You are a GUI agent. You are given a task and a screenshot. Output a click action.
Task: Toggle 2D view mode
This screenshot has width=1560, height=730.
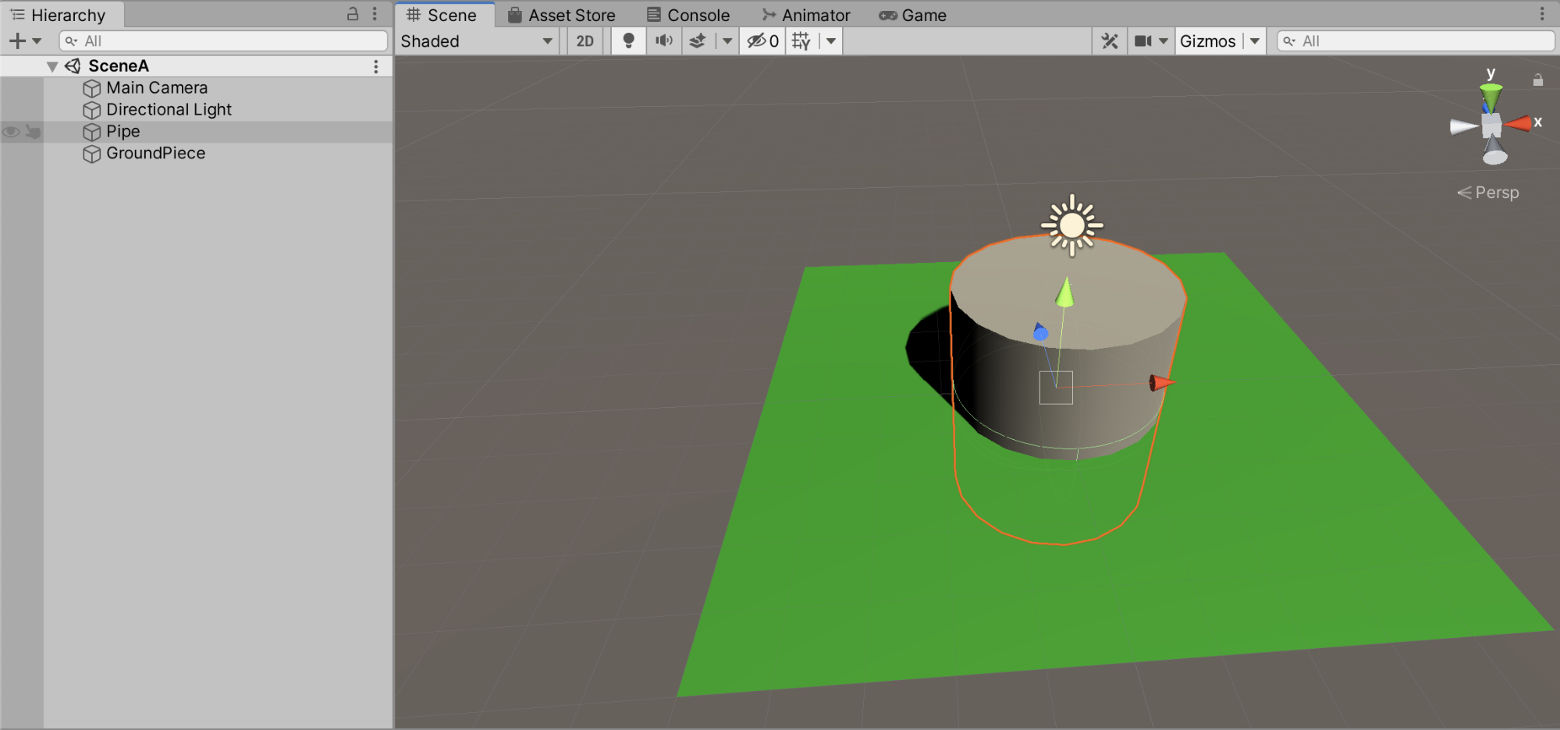coord(585,41)
